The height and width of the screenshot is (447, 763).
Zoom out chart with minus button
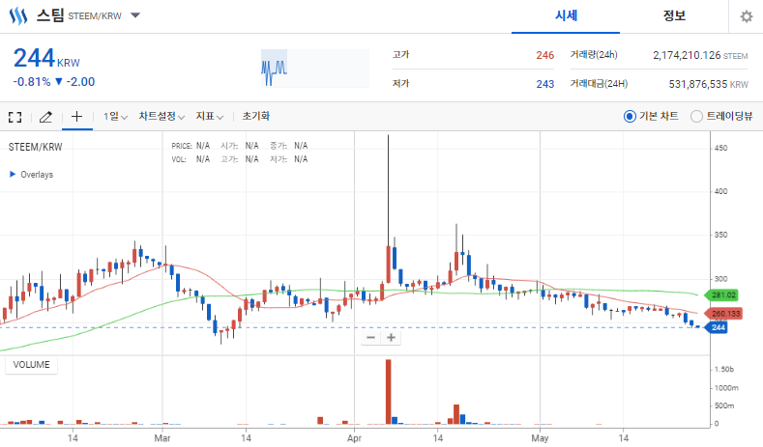coord(370,338)
